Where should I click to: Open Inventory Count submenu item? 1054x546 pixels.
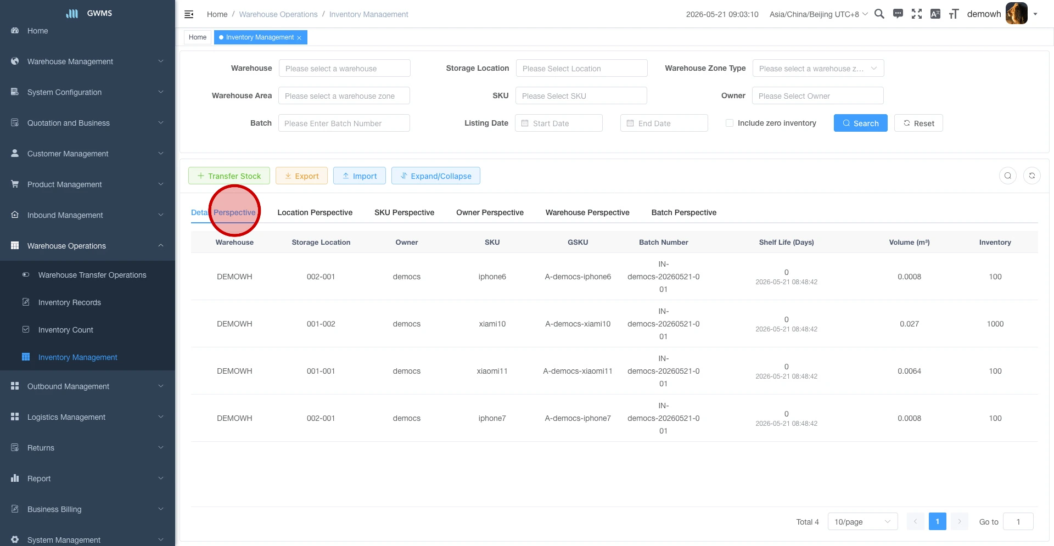click(88, 330)
